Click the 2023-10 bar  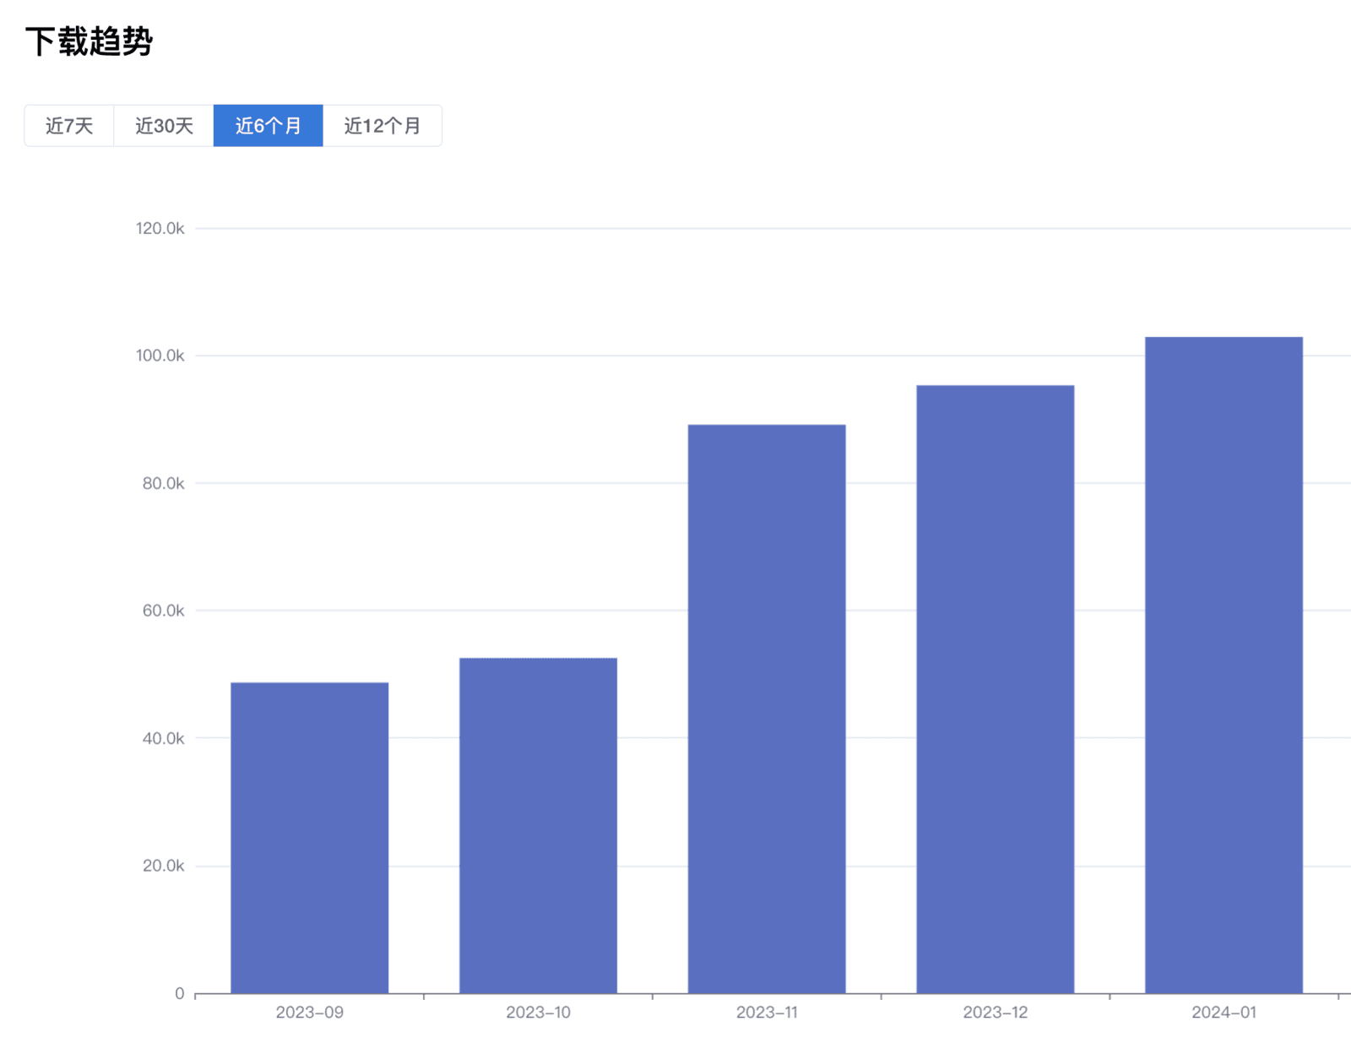pos(538,825)
